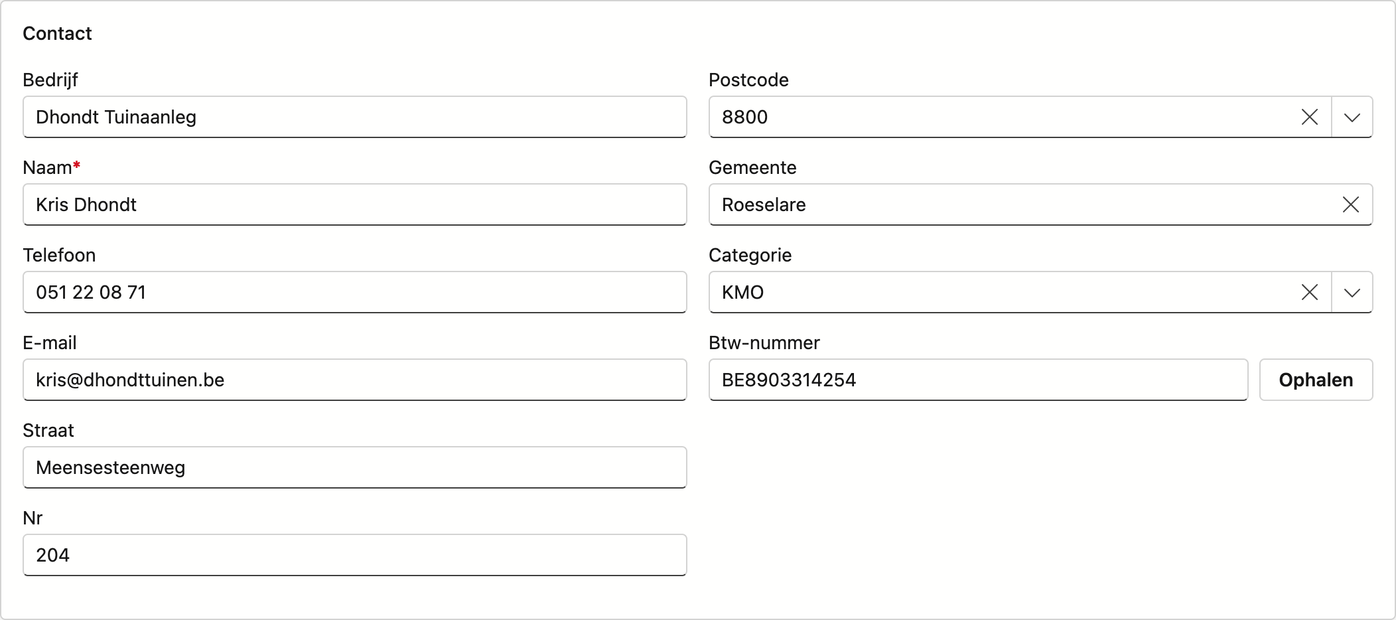Click the Straat field Meensesteenweg
Image resolution: width=1396 pixels, height=620 pixels.
pos(355,467)
